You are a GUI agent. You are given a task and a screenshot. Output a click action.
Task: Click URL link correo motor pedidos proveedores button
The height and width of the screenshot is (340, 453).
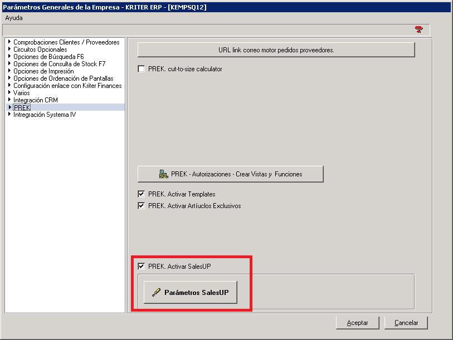point(276,50)
